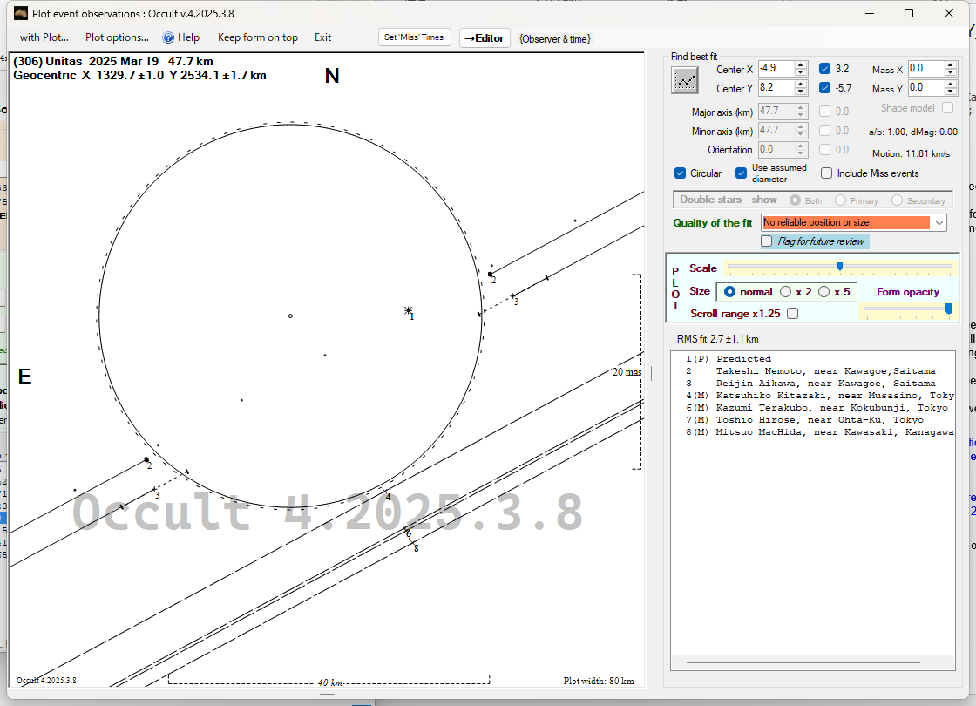This screenshot has height=706, width=976.
Task: Check Flag for future review
Action: pos(767,241)
